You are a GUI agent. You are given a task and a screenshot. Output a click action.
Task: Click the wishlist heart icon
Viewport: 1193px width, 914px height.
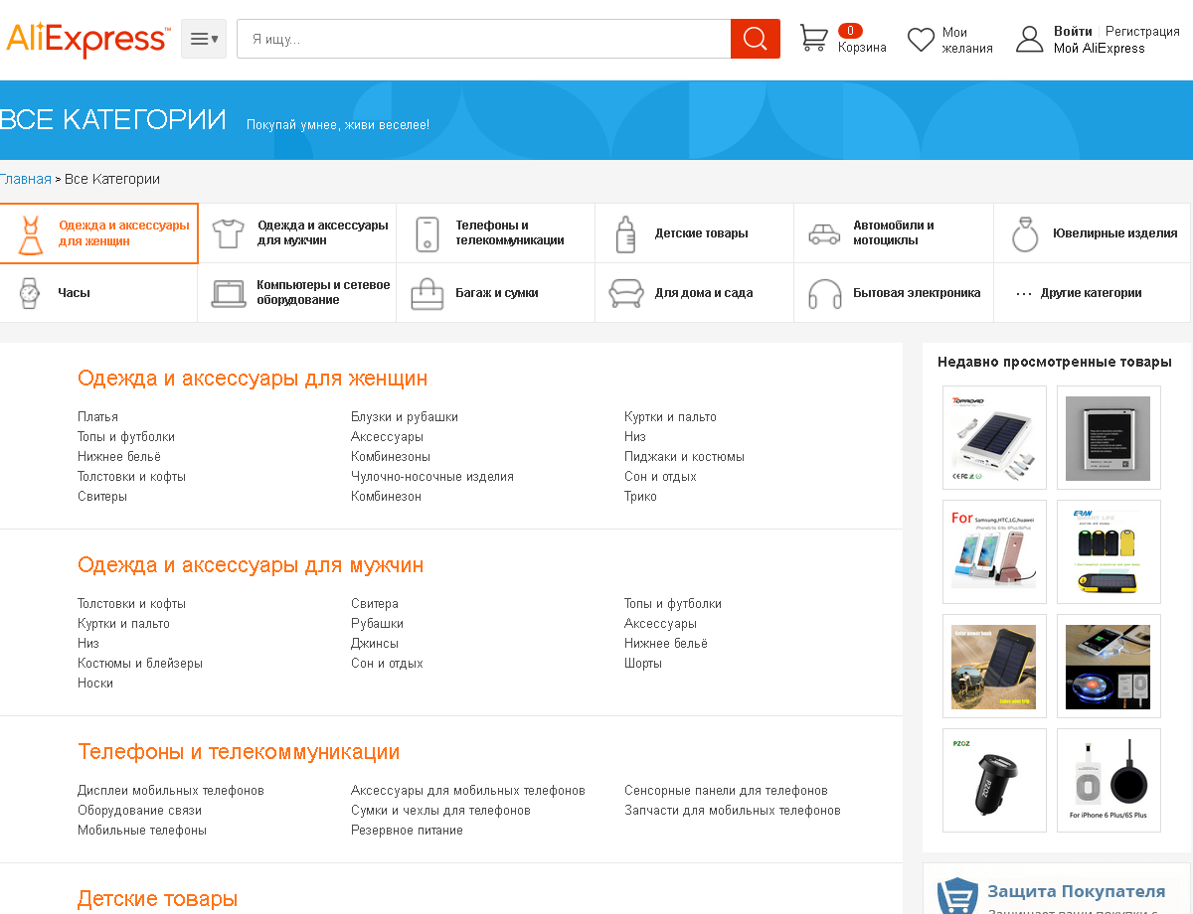pos(921,40)
